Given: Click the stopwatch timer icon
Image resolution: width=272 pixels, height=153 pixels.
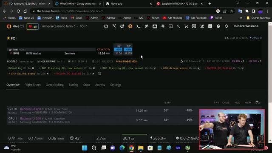Looking at the screenshot, I should (218, 26).
